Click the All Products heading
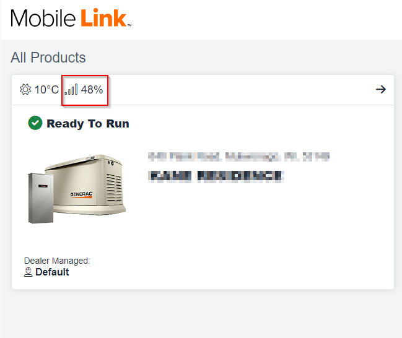This screenshot has height=338, width=402. click(x=48, y=58)
